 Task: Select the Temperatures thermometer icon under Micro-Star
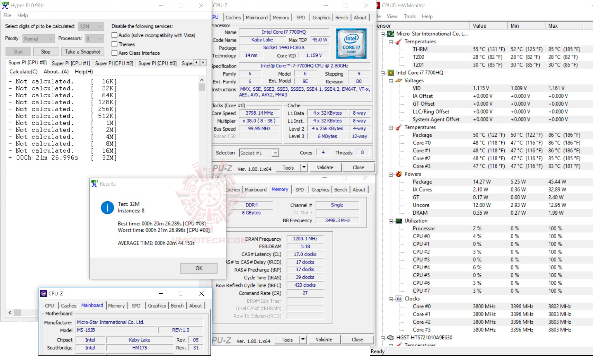coord(399,42)
